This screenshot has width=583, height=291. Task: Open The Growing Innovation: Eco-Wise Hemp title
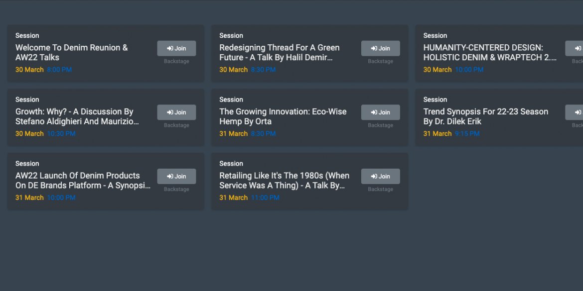(283, 116)
